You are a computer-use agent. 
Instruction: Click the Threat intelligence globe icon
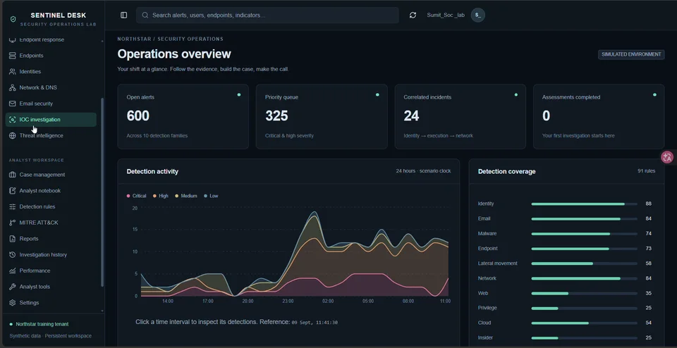[12, 135]
